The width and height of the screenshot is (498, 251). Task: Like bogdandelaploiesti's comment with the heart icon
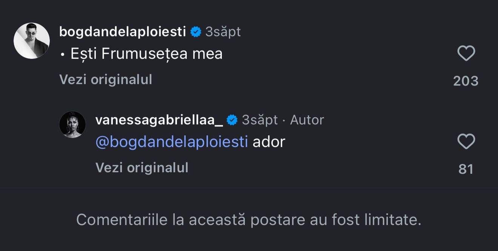click(467, 54)
